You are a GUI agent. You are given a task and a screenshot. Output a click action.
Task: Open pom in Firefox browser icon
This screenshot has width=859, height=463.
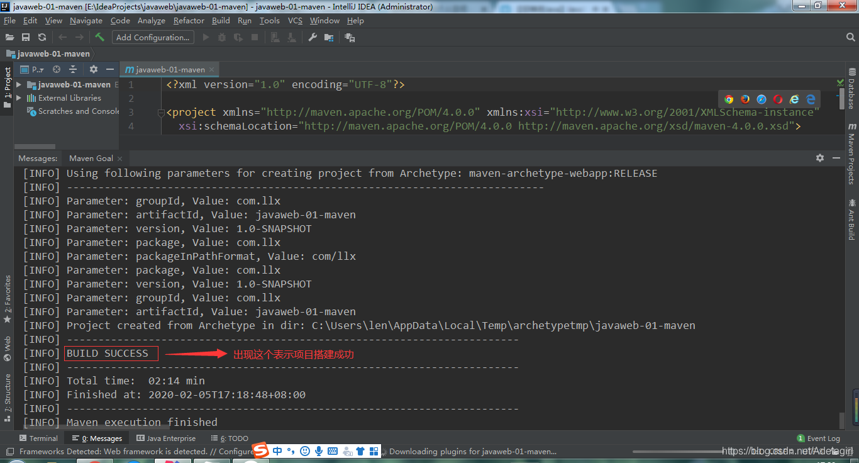click(x=745, y=99)
